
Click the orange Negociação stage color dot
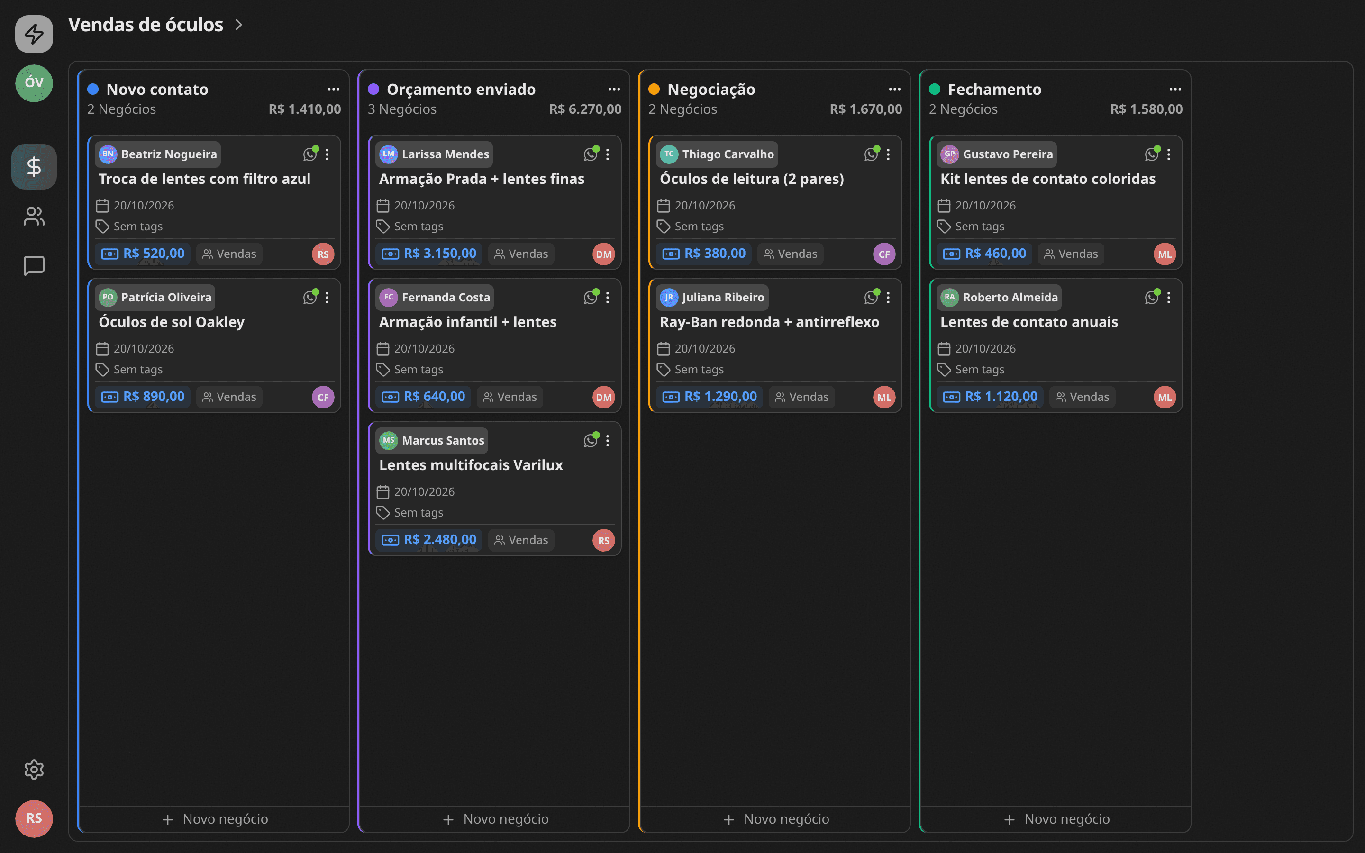click(x=654, y=89)
